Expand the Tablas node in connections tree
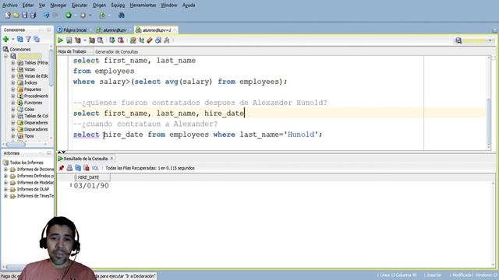 tap(13, 63)
